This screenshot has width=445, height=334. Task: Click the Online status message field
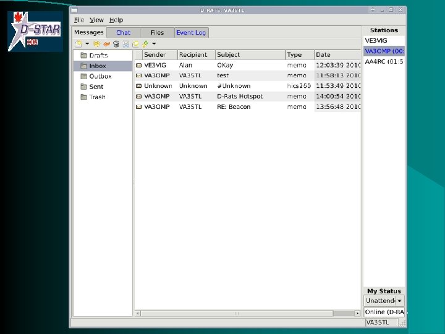coord(383,312)
